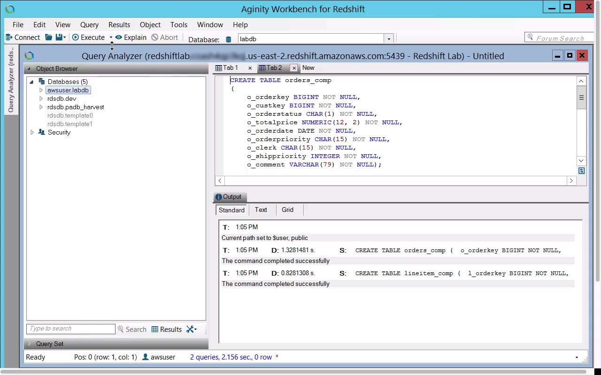Expand the awsuser.labdb tree node
Viewport: 601px width, 375px height.
pyautogui.click(x=41, y=90)
